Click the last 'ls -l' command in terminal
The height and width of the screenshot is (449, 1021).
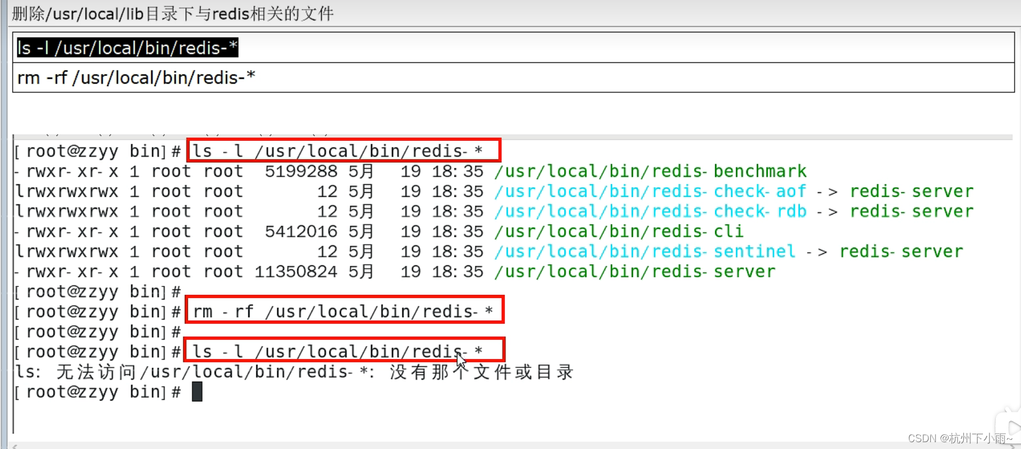(x=338, y=351)
